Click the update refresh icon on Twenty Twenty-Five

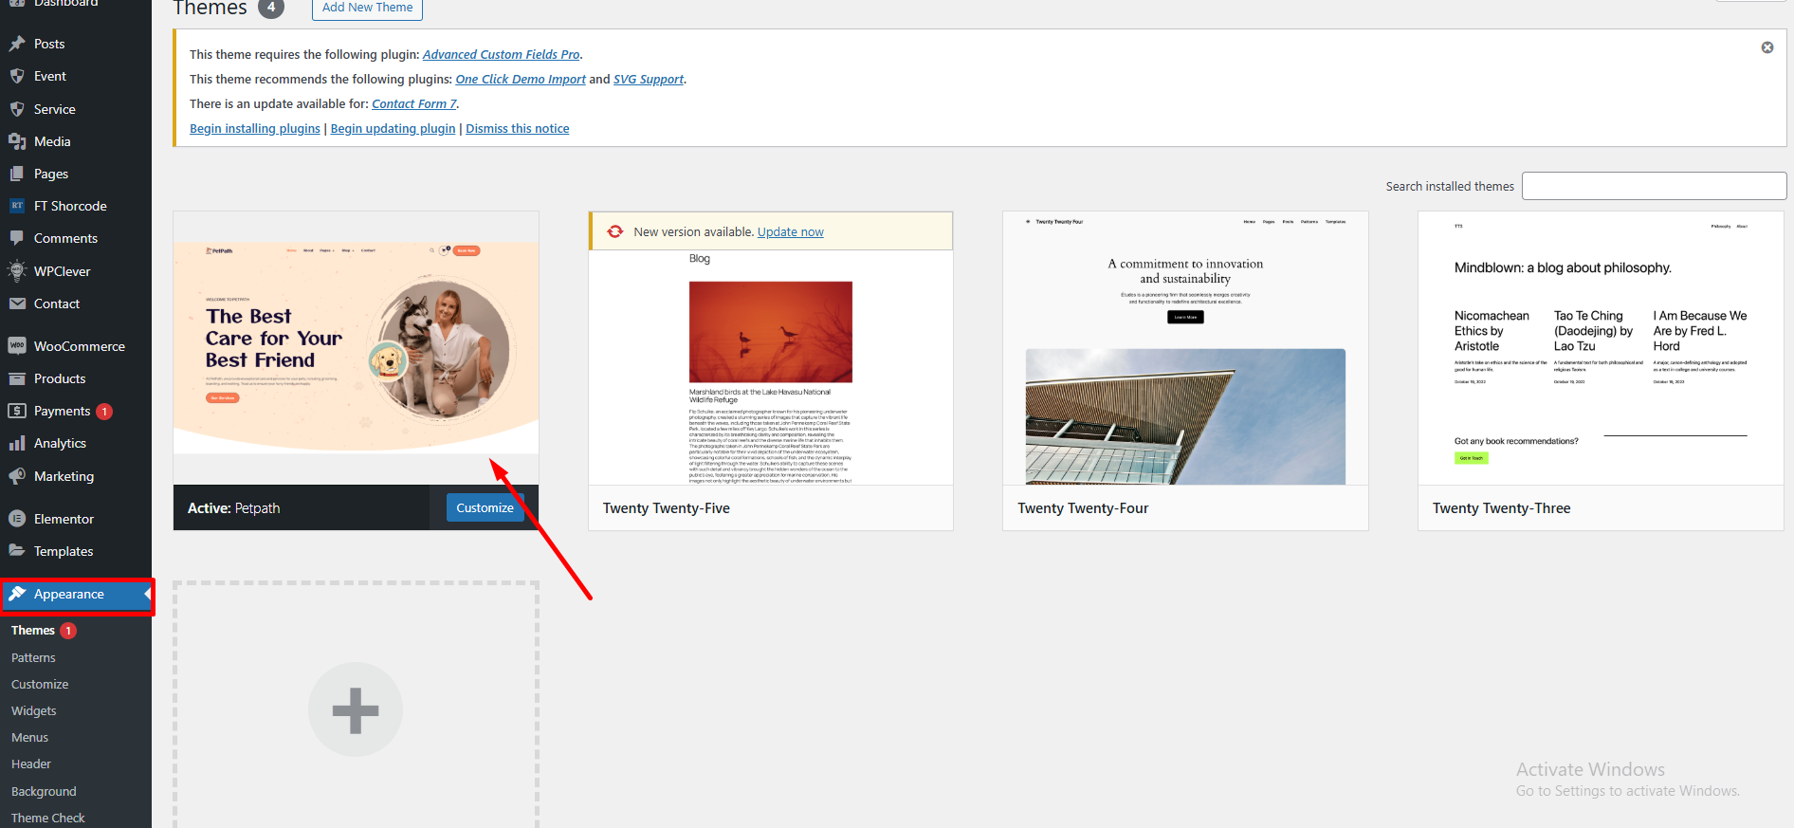pos(615,231)
